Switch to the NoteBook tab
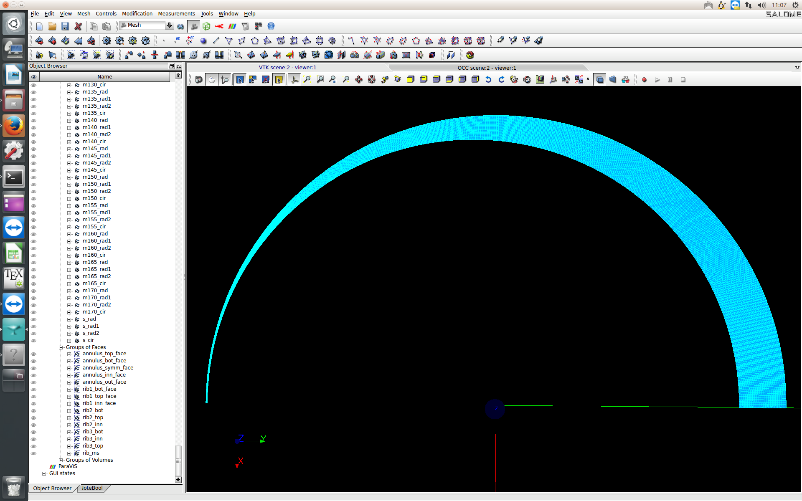The image size is (802, 501). click(x=92, y=488)
